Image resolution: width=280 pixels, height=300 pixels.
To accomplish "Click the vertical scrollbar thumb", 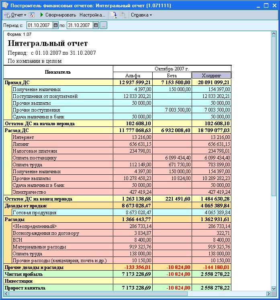I will [274, 116].
